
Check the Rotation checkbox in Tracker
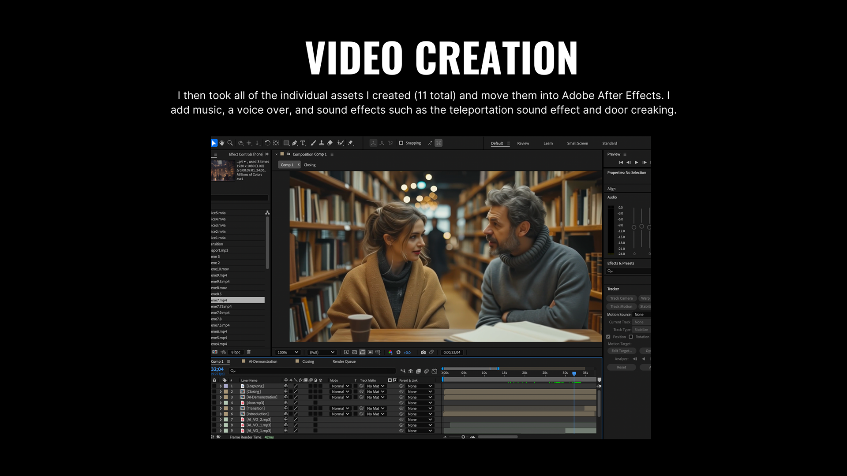(631, 337)
